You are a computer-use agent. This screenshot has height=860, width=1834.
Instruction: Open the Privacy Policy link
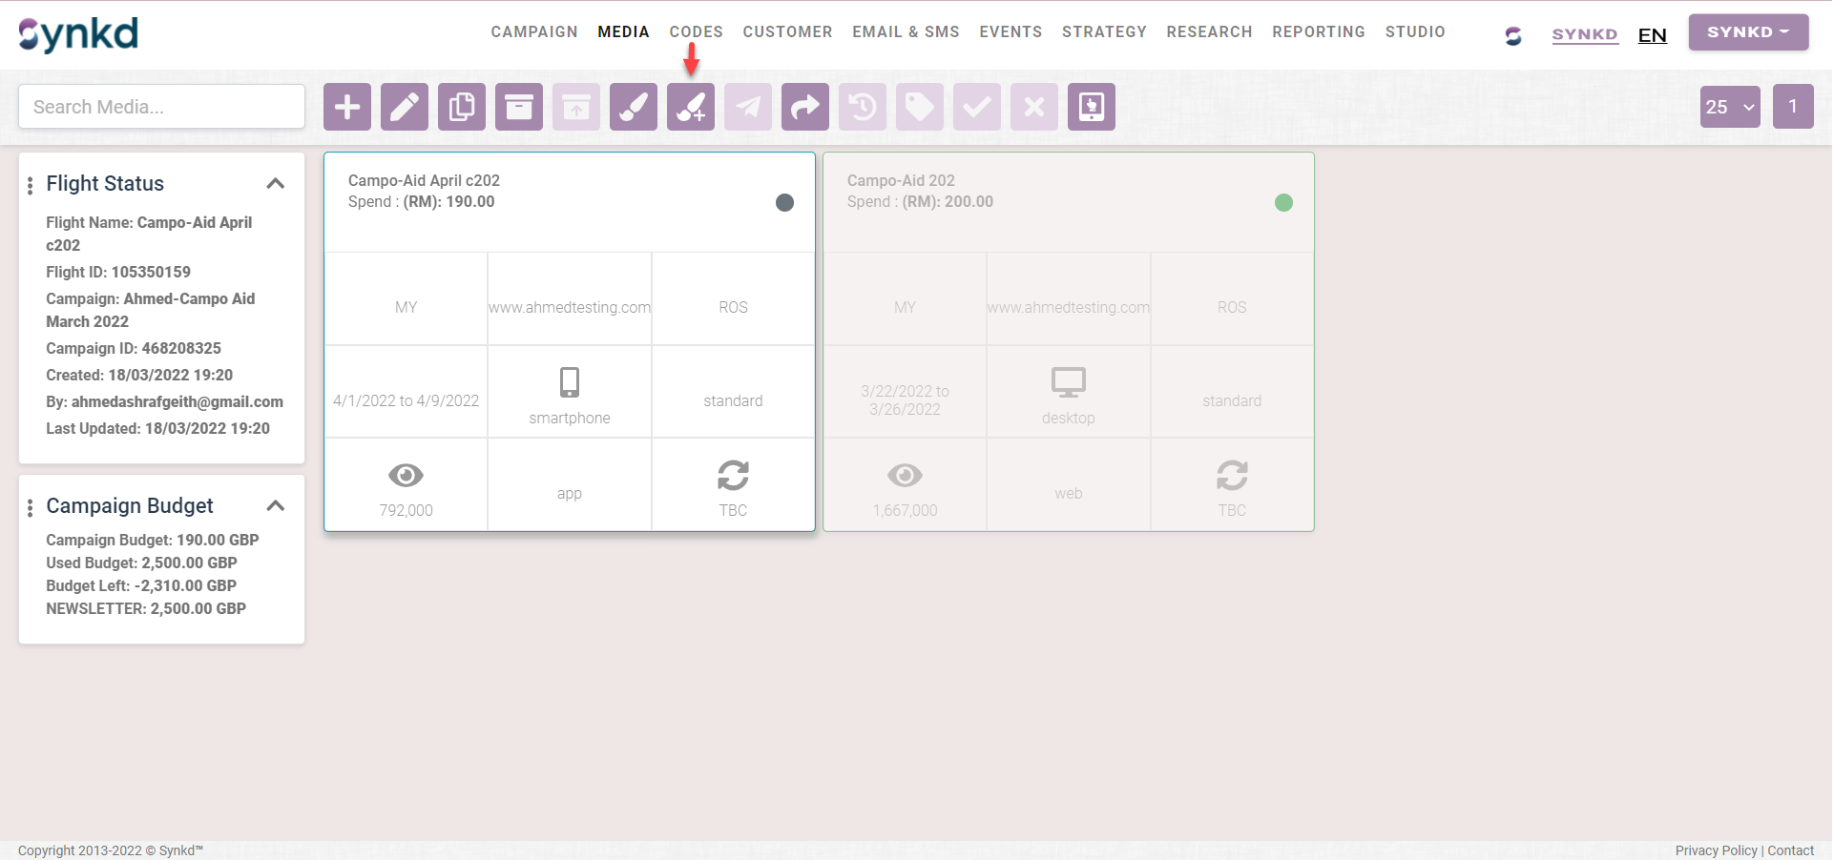point(1716,850)
